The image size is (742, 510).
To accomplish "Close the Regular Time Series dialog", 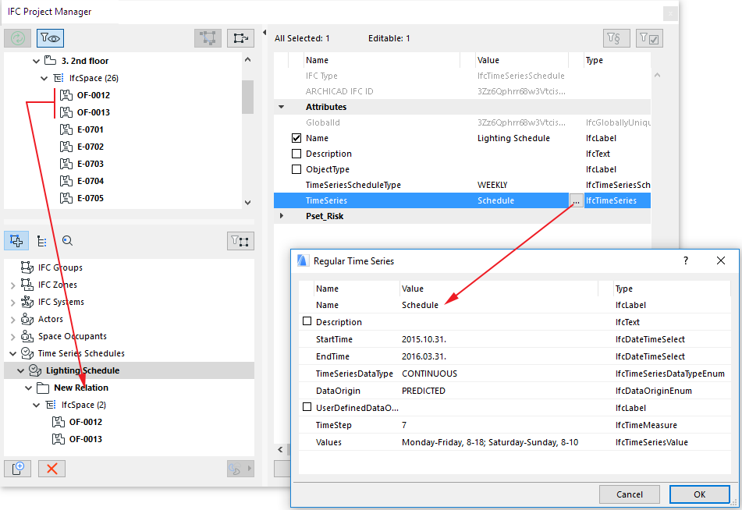I will [721, 260].
